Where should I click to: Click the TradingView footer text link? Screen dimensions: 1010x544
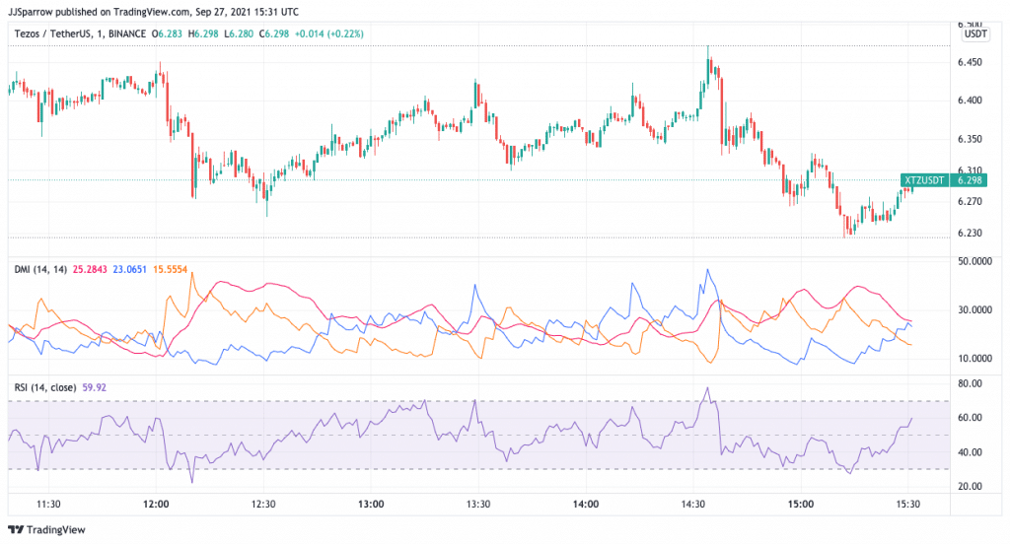click(56, 530)
